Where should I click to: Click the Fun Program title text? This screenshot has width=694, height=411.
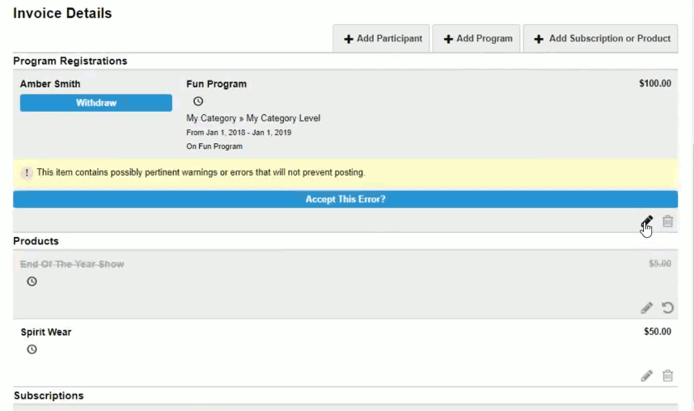(217, 84)
